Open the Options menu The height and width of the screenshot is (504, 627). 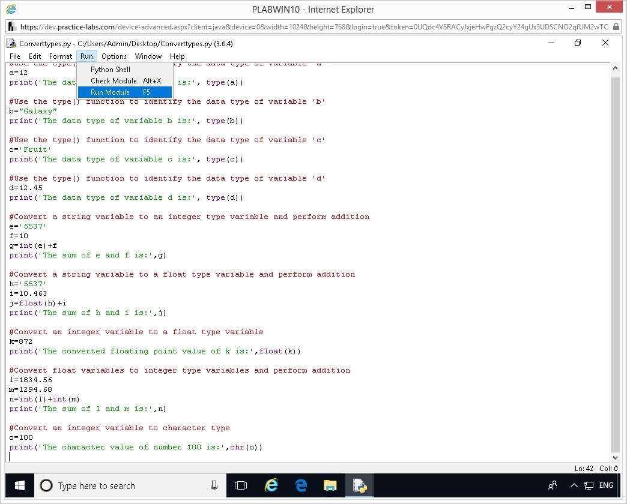(x=114, y=56)
